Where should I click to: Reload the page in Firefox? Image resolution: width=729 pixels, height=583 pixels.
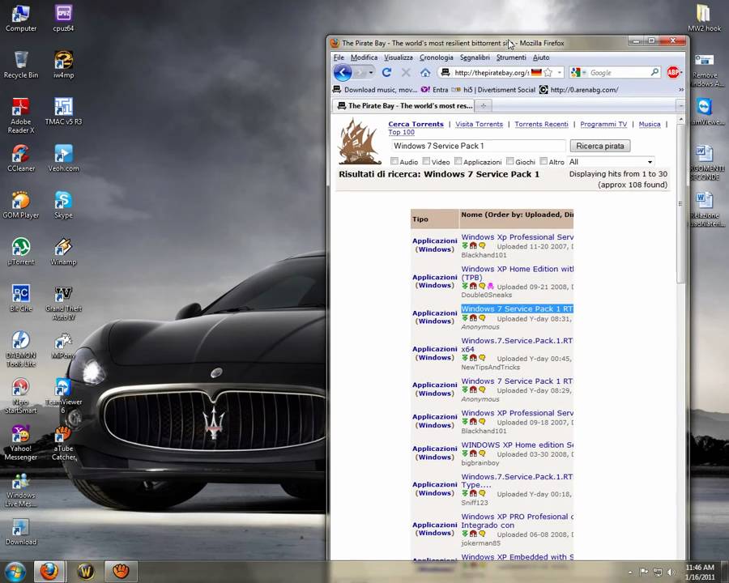pos(386,73)
